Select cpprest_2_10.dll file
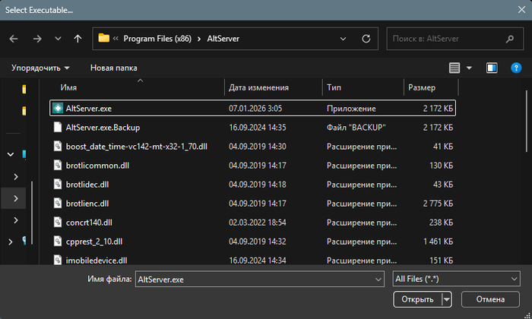 (252, 242)
